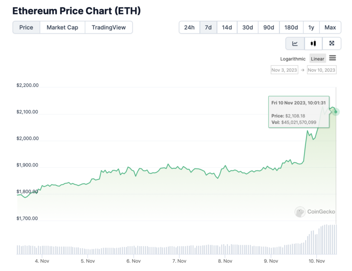352x271 pixels.
Task: Select the 7d time range
Action: click(x=208, y=27)
